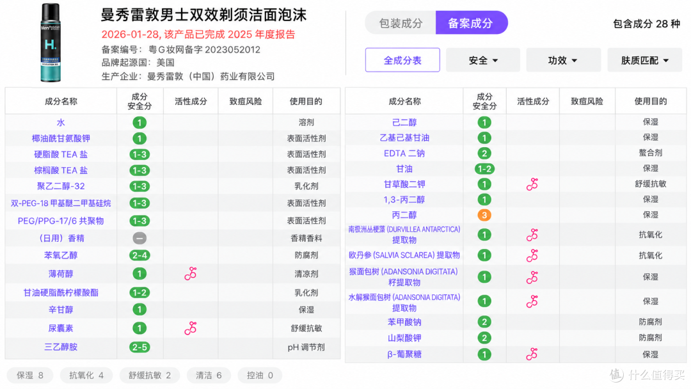Click the product bottle thumbnail
691x389 pixels.
(x=51, y=43)
